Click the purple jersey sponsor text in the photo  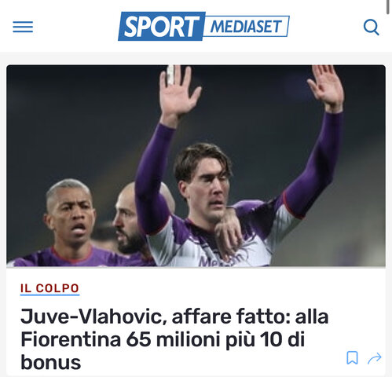220,261
